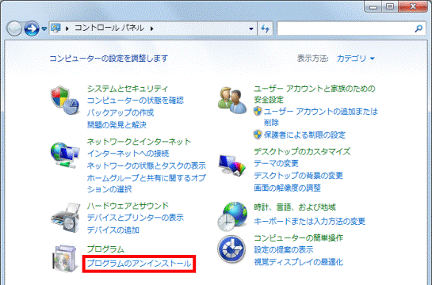Click the System and Security shield icon

coord(65,100)
